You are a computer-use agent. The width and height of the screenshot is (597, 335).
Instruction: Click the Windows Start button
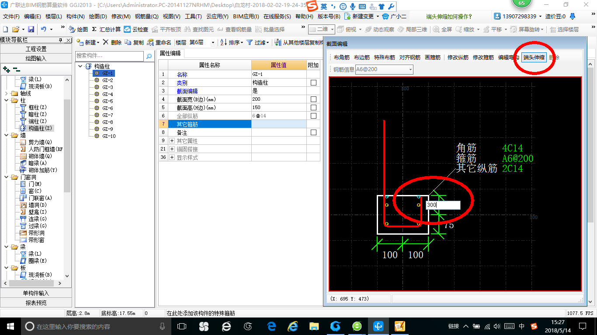coord(10,326)
